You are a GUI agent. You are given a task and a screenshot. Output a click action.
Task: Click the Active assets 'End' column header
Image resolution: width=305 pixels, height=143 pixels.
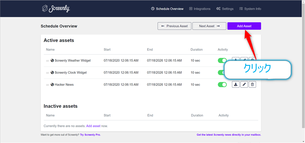(x=150, y=49)
